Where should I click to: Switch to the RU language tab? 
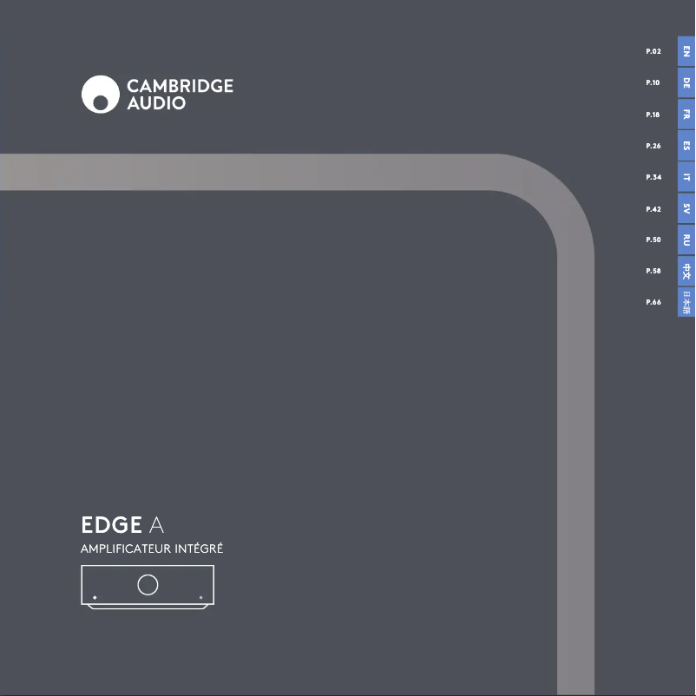pos(686,240)
